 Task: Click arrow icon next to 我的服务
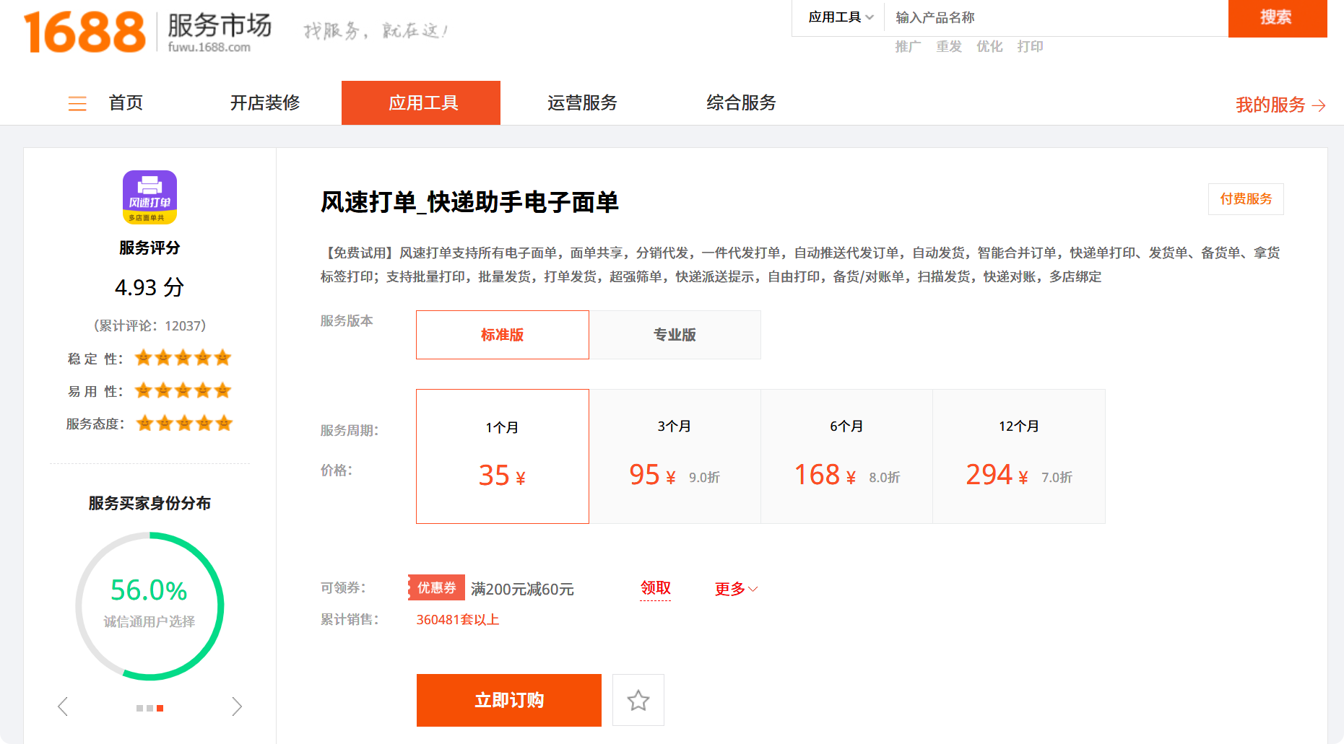(1319, 105)
